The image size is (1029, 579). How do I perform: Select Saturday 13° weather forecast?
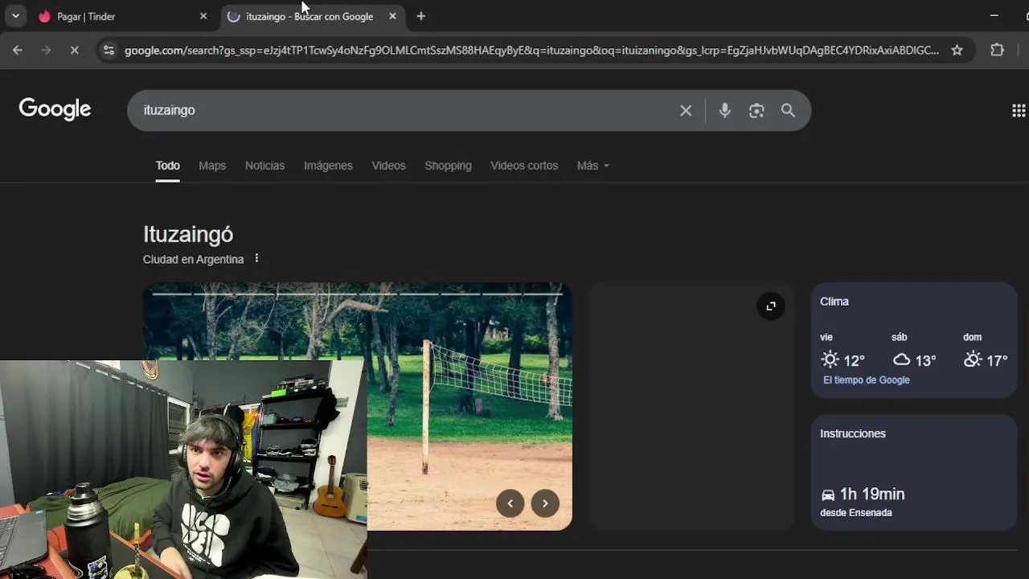(x=914, y=351)
